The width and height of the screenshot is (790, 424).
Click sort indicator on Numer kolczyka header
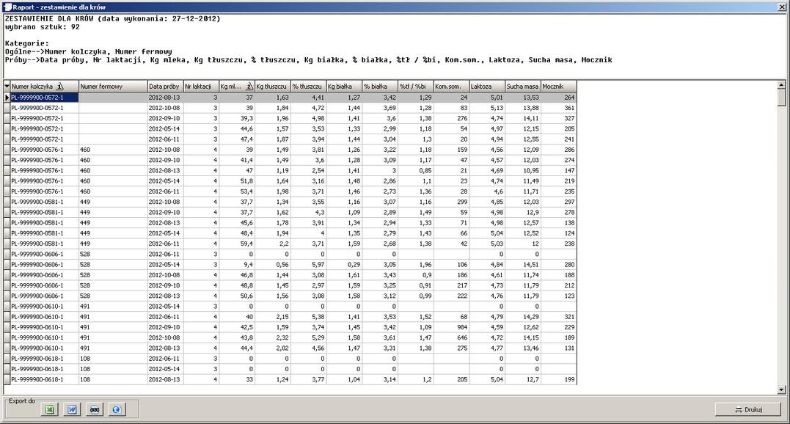coord(60,87)
